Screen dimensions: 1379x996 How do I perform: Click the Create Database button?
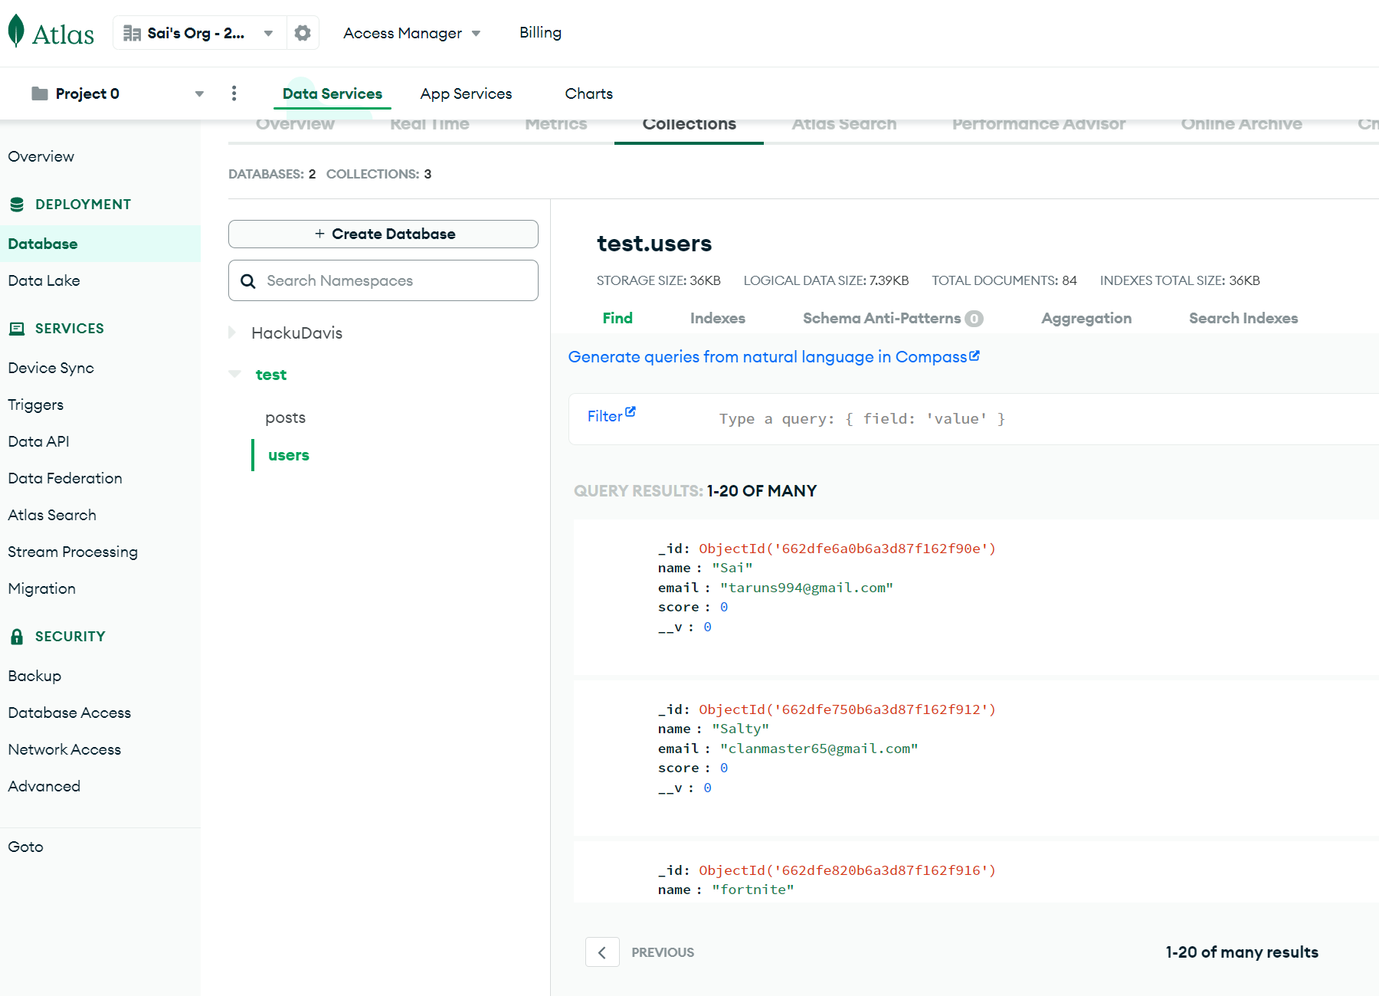tap(383, 234)
